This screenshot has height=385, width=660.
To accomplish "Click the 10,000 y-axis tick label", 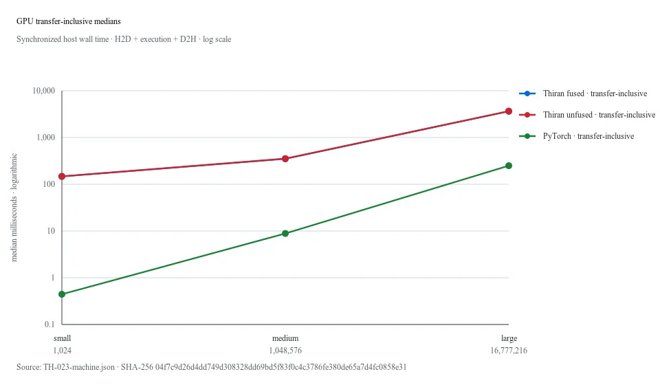I will (44, 91).
